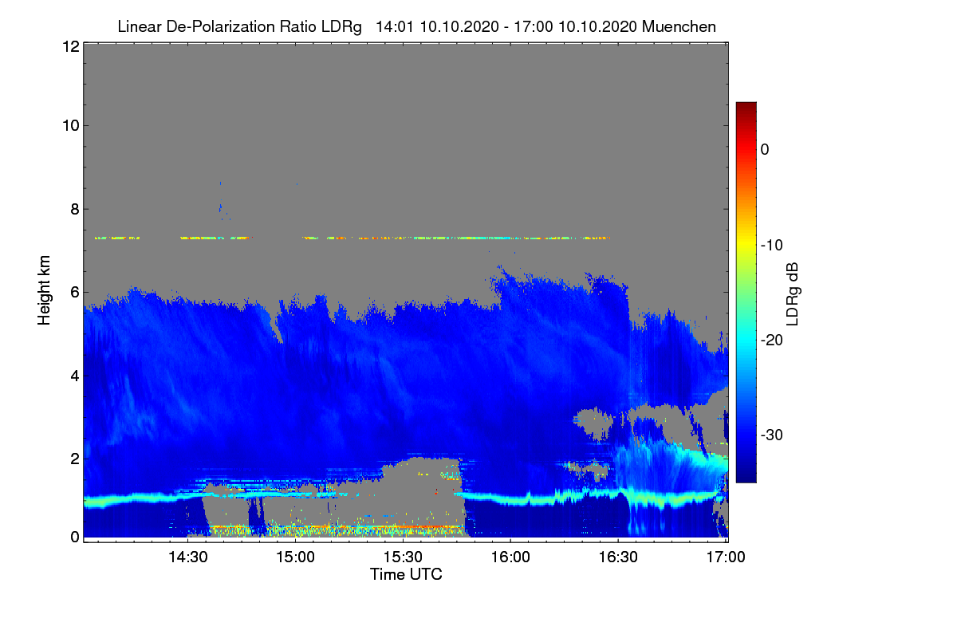This screenshot has height=638, width=957.
Task: Click the height axis tick label '8'
Action: (74, 210)
